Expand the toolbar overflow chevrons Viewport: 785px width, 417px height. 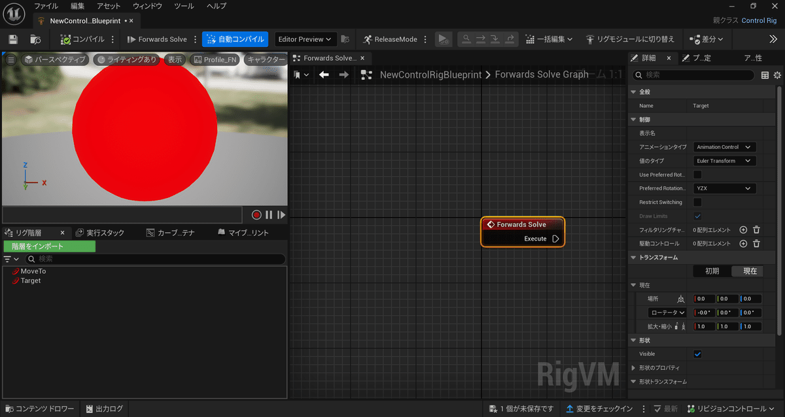point(773,39)
